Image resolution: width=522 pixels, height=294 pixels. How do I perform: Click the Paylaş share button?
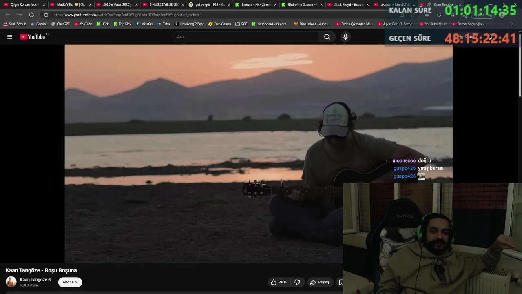(320, 282)
